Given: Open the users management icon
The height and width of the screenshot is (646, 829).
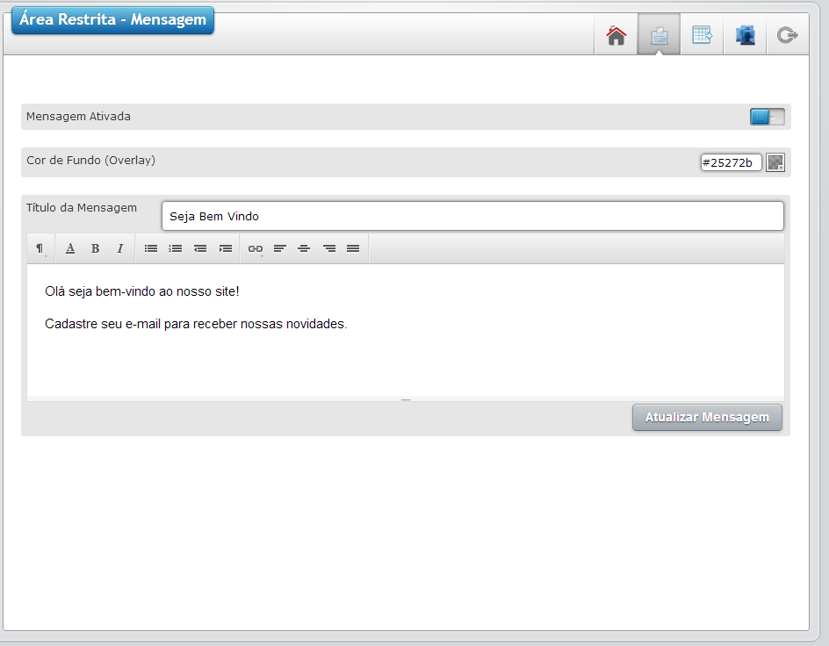Looking at the screenshot, I should [x=745, y=35].
